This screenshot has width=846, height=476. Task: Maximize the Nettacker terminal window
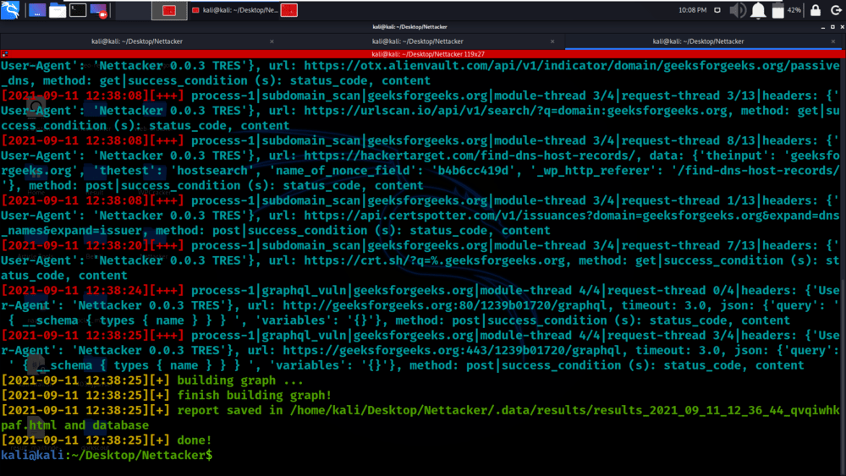point(832,27)
